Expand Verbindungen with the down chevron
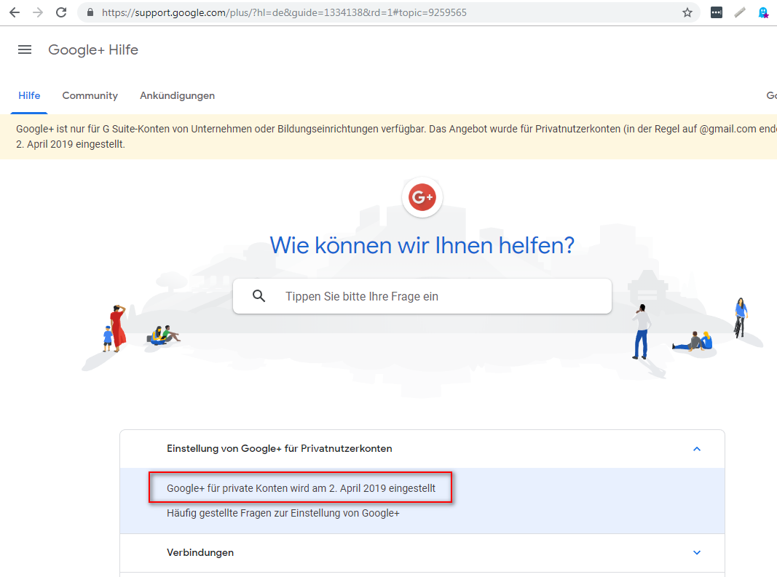This screenshot has height=577, width=777. pos(697,553)
